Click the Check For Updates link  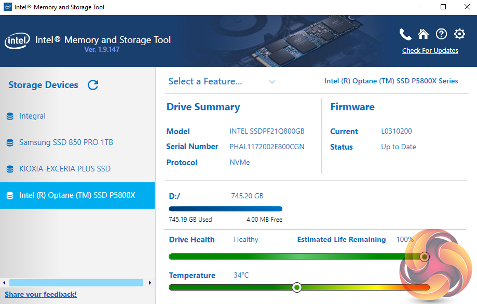pyautogui.click(x=430, y=51)
